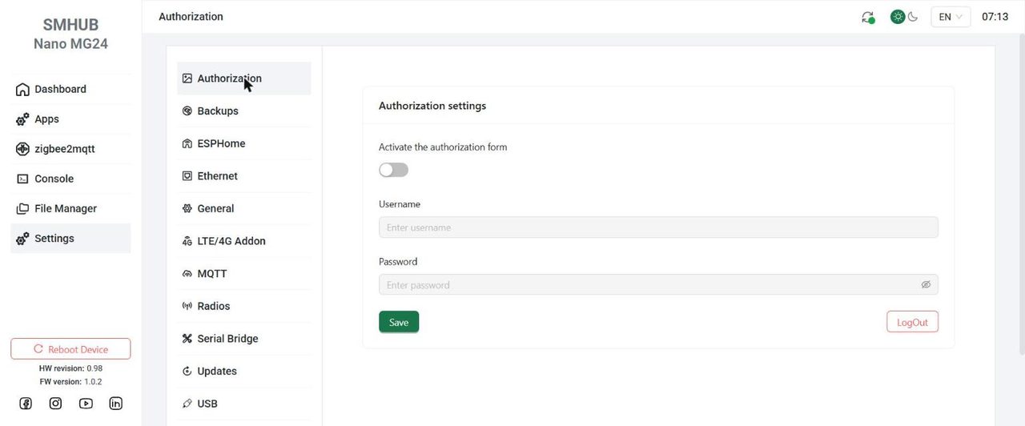Open the Apps section
The image size is (1025, 426).
click(70, 119)
